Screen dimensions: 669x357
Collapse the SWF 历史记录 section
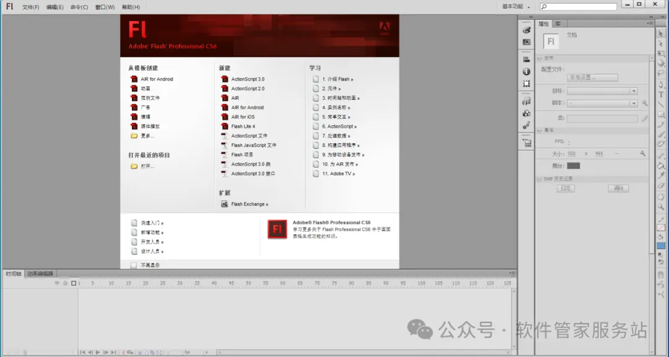pyautogui.click(x=540, y=179)
